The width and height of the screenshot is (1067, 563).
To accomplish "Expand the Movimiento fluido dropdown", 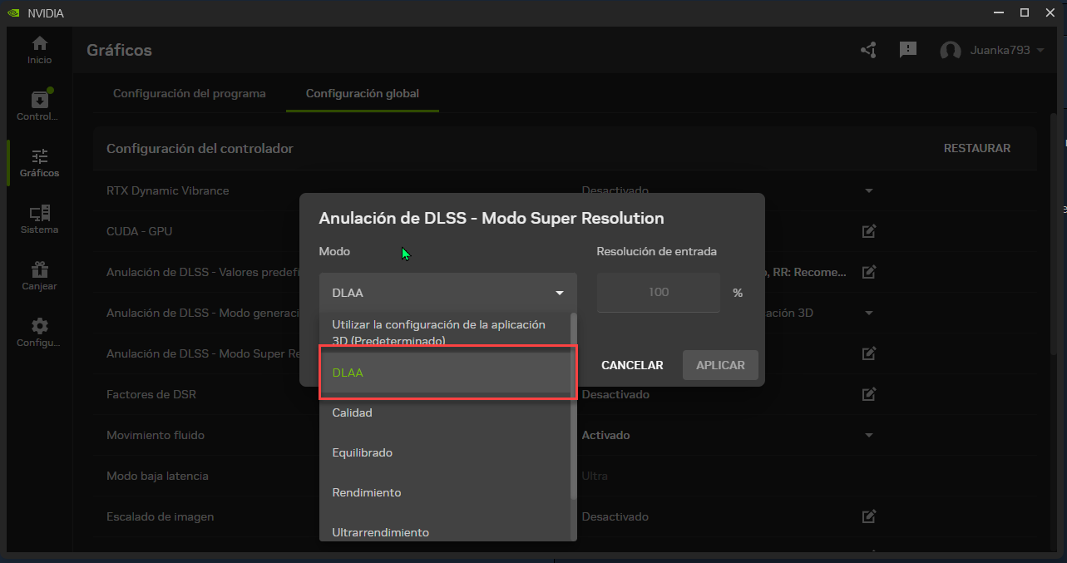I will click(x=869, y=435).
